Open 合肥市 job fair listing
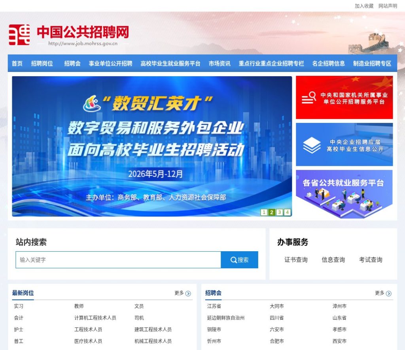Screen dimensions: 405x350 276,341
